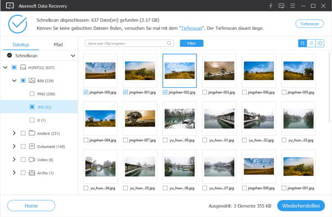Uncheck jingshan-001.jpg in the first row
332x217 pixels.
(x=126, y=92)
